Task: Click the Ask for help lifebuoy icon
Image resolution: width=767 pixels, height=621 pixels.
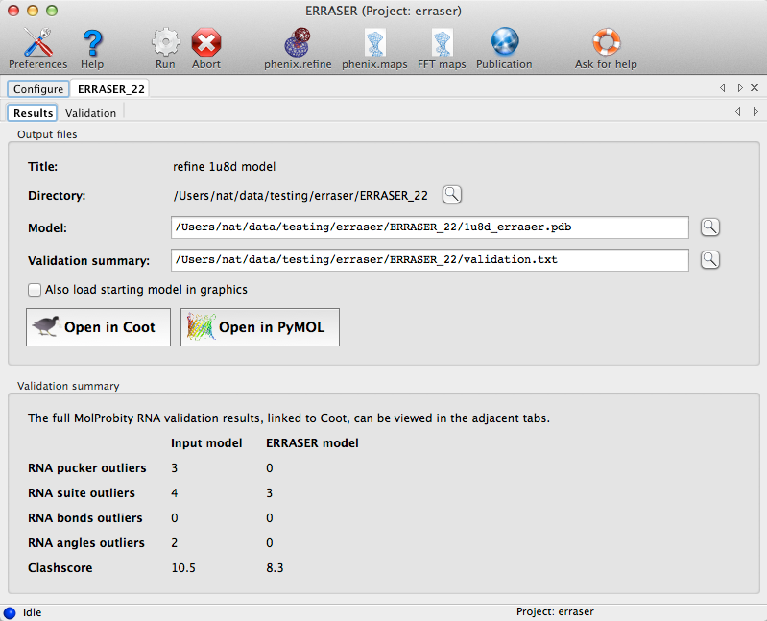Action: 606,44
